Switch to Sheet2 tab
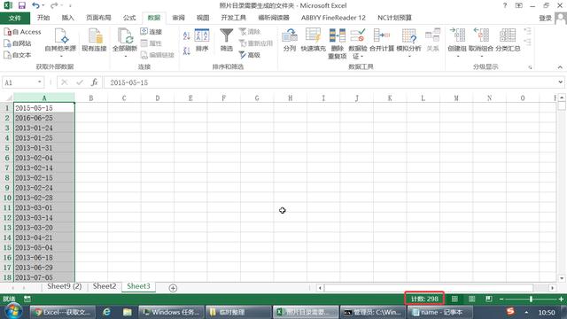567x319 pixels. (x=105, y=286)
